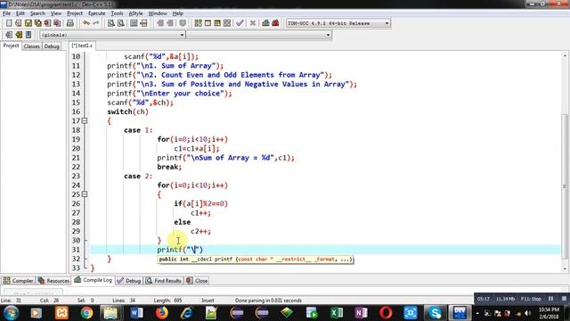570x321 pixels.
Task: Click the Run toolbar icon
Action: click(208, 23)
